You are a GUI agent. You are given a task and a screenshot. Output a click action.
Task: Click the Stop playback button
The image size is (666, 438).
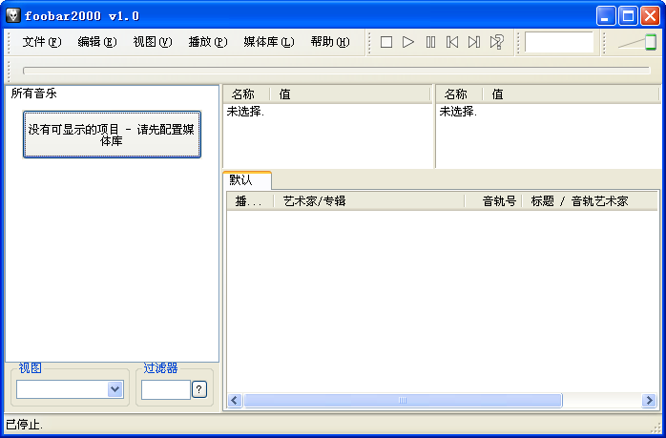coord(386,42)
